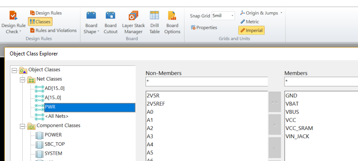Click the Classes ribbon button
This screenshot has height=161, width=358.
(40, 22)
